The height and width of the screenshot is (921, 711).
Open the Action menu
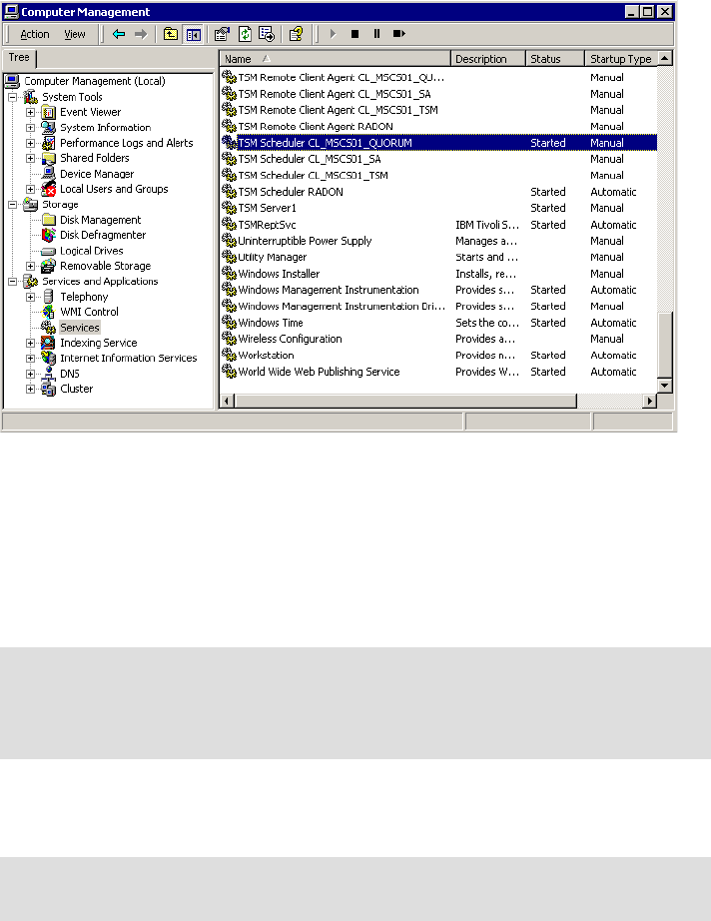[x=35, y=34]
